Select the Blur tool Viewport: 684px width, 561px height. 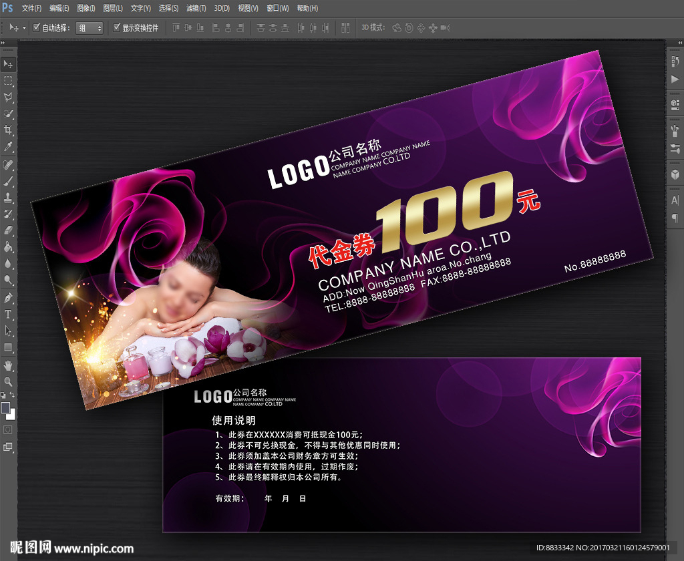8,264
